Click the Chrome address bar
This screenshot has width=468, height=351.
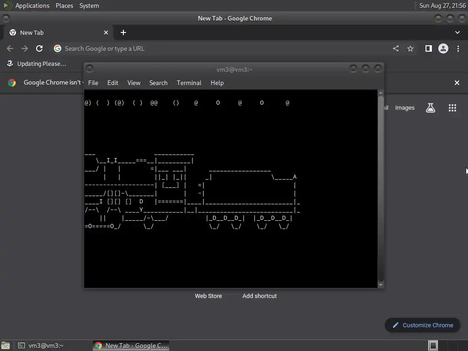click(221, 48)
